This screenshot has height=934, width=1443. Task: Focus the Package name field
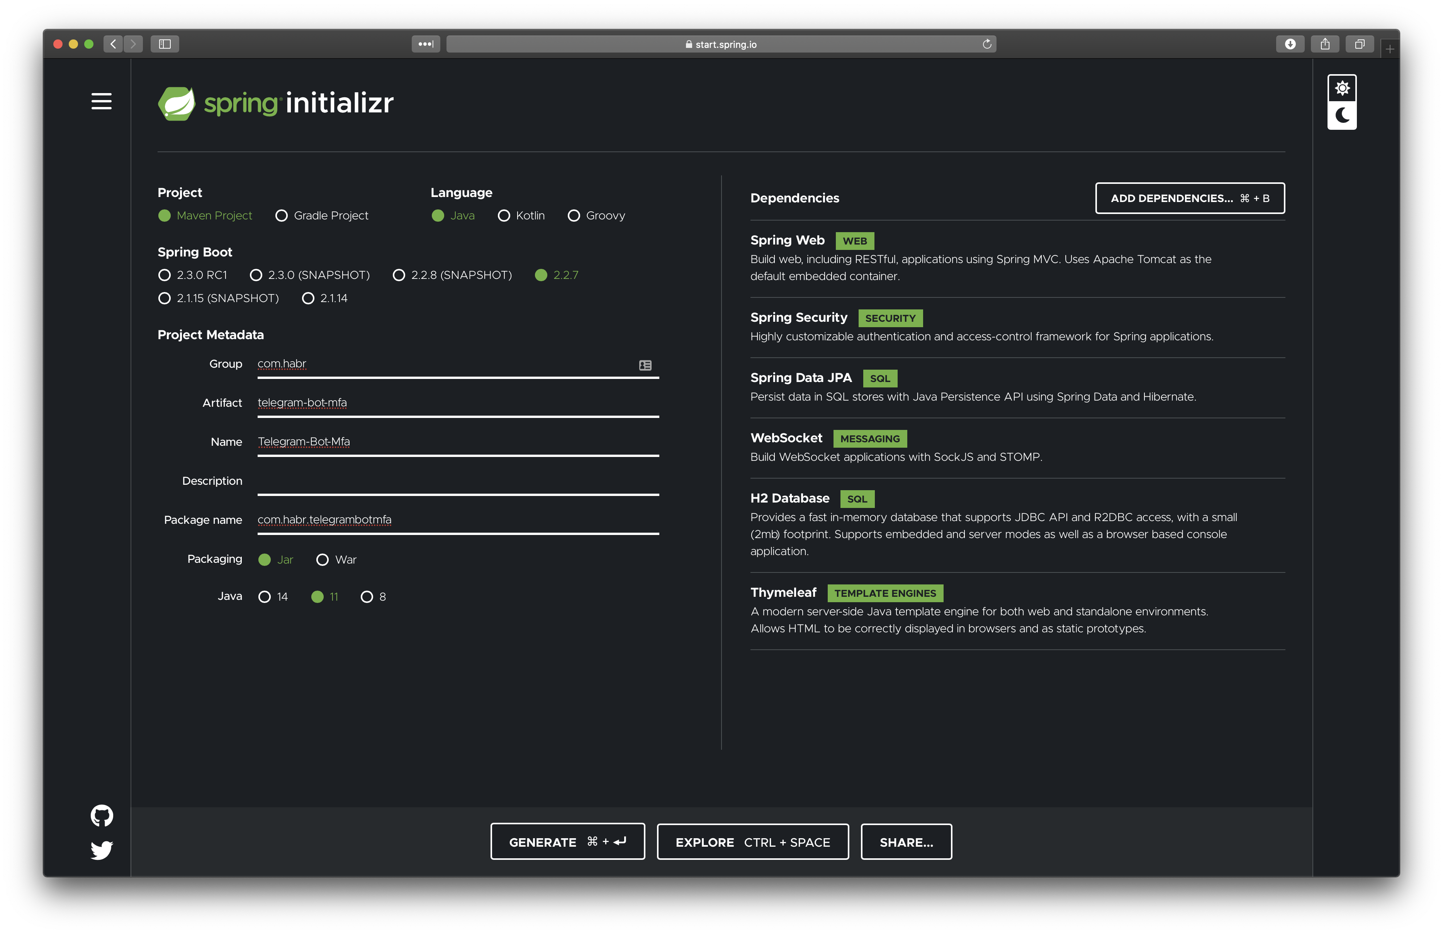click(x=458, y=520)
